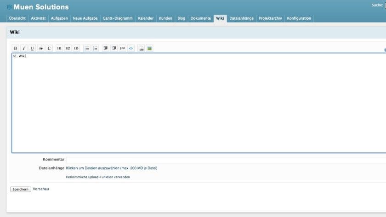Create an ordered numbered list

pyautogui.click(x=95, y=48)
